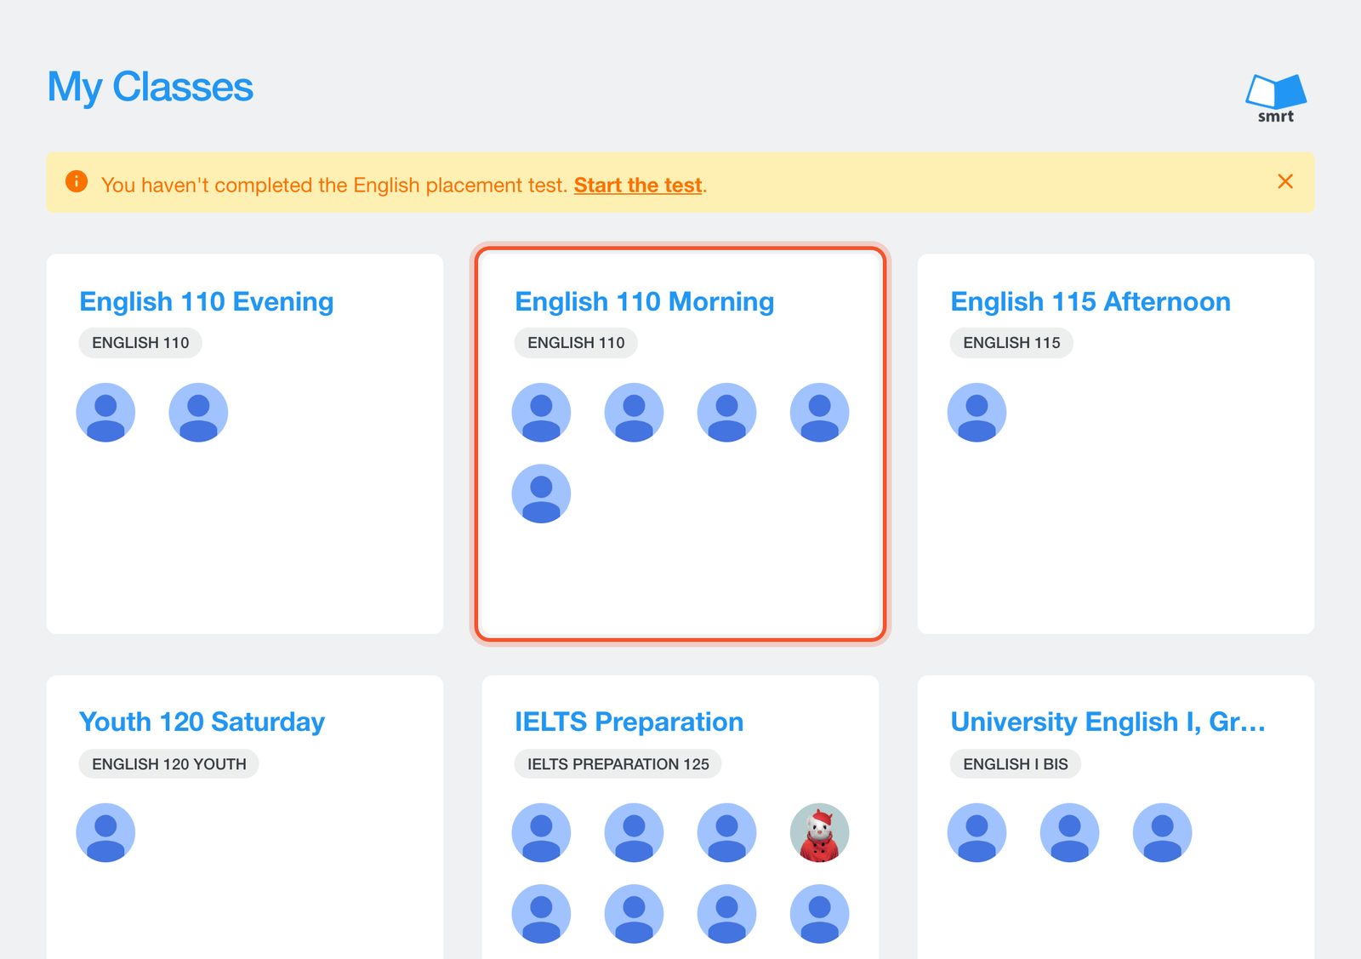This screenshot has height=959, width=1361.
Task: Click the smrt logo icon
Action: 1276,99
